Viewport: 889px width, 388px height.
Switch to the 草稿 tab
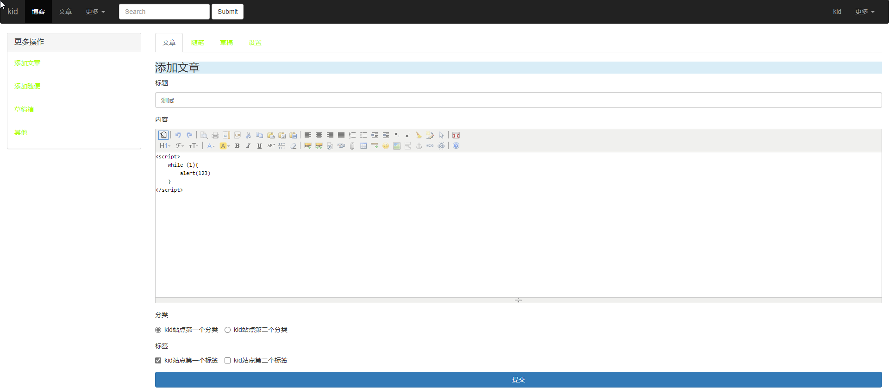(226, 43)
